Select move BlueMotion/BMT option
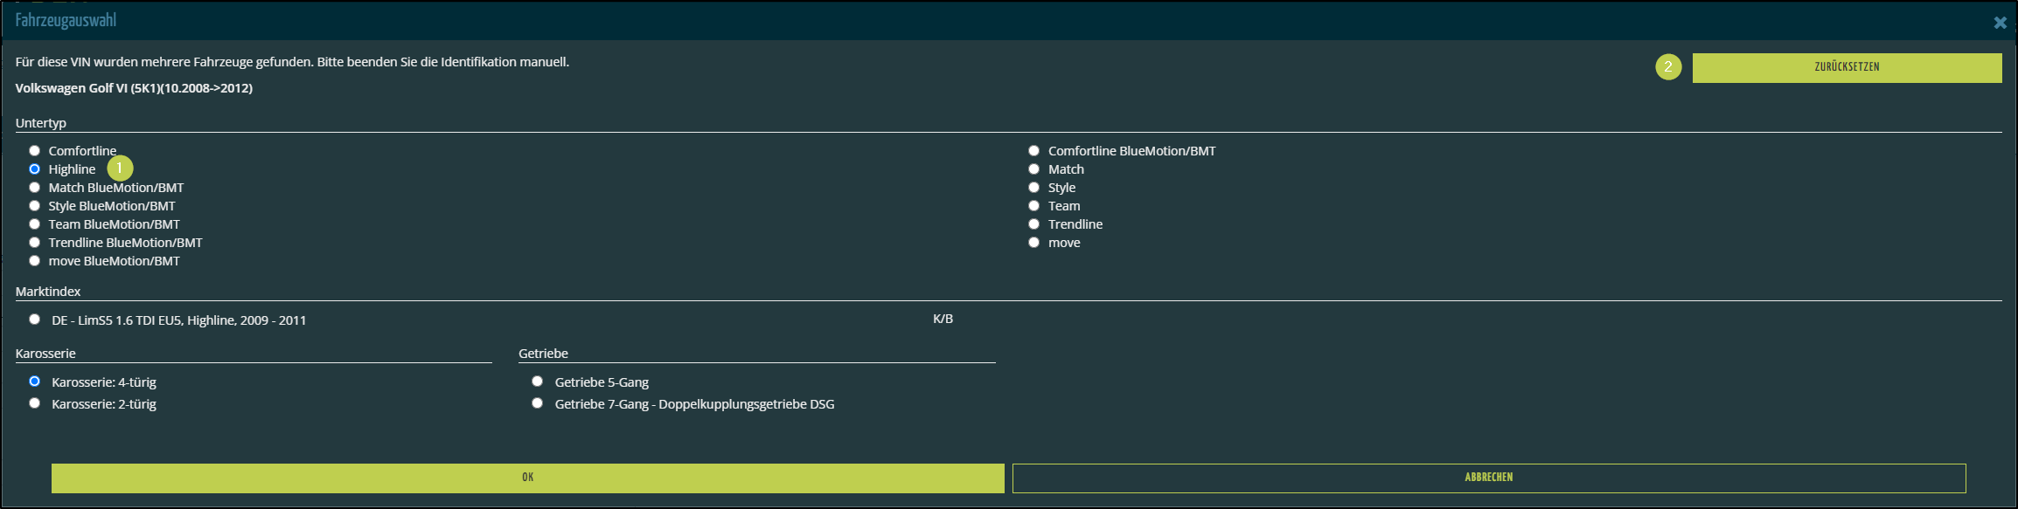2018x509 pixels. tap(35, 261)
